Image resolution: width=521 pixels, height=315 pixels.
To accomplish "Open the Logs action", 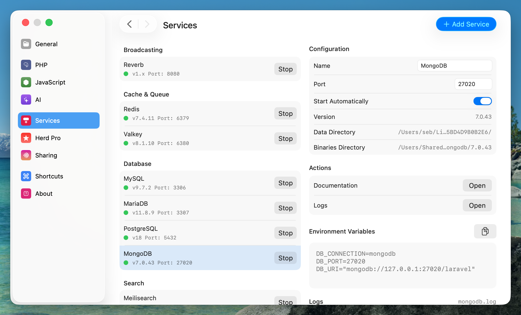I will 477,205.
